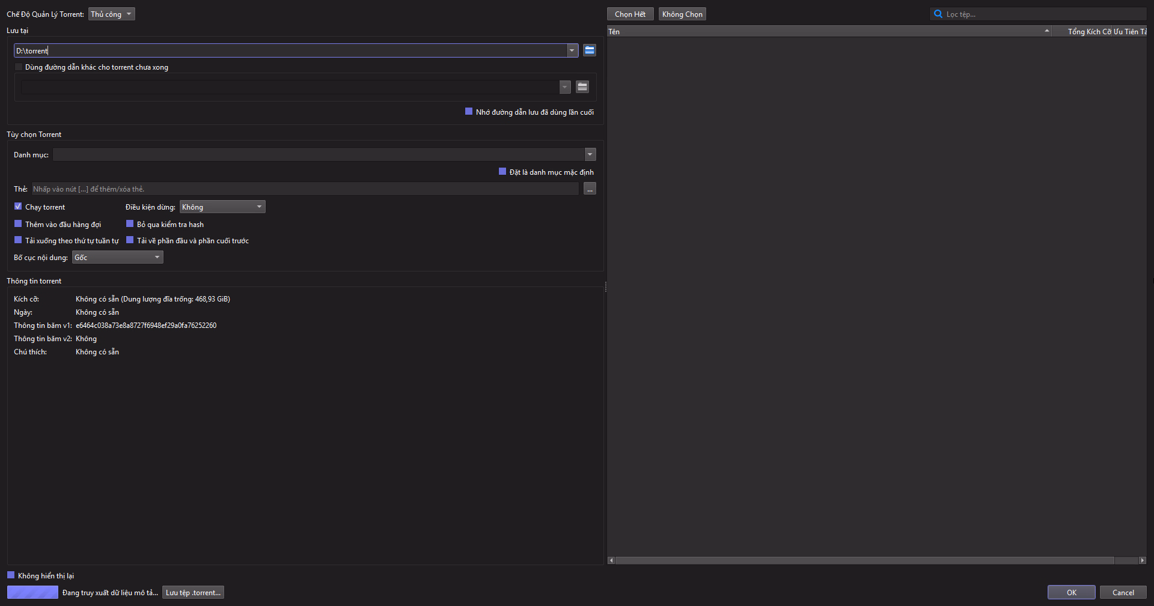1154x606 pixels.
Task: Click 'Lưu tệp .torrent...' button
Action: point(193,593)
